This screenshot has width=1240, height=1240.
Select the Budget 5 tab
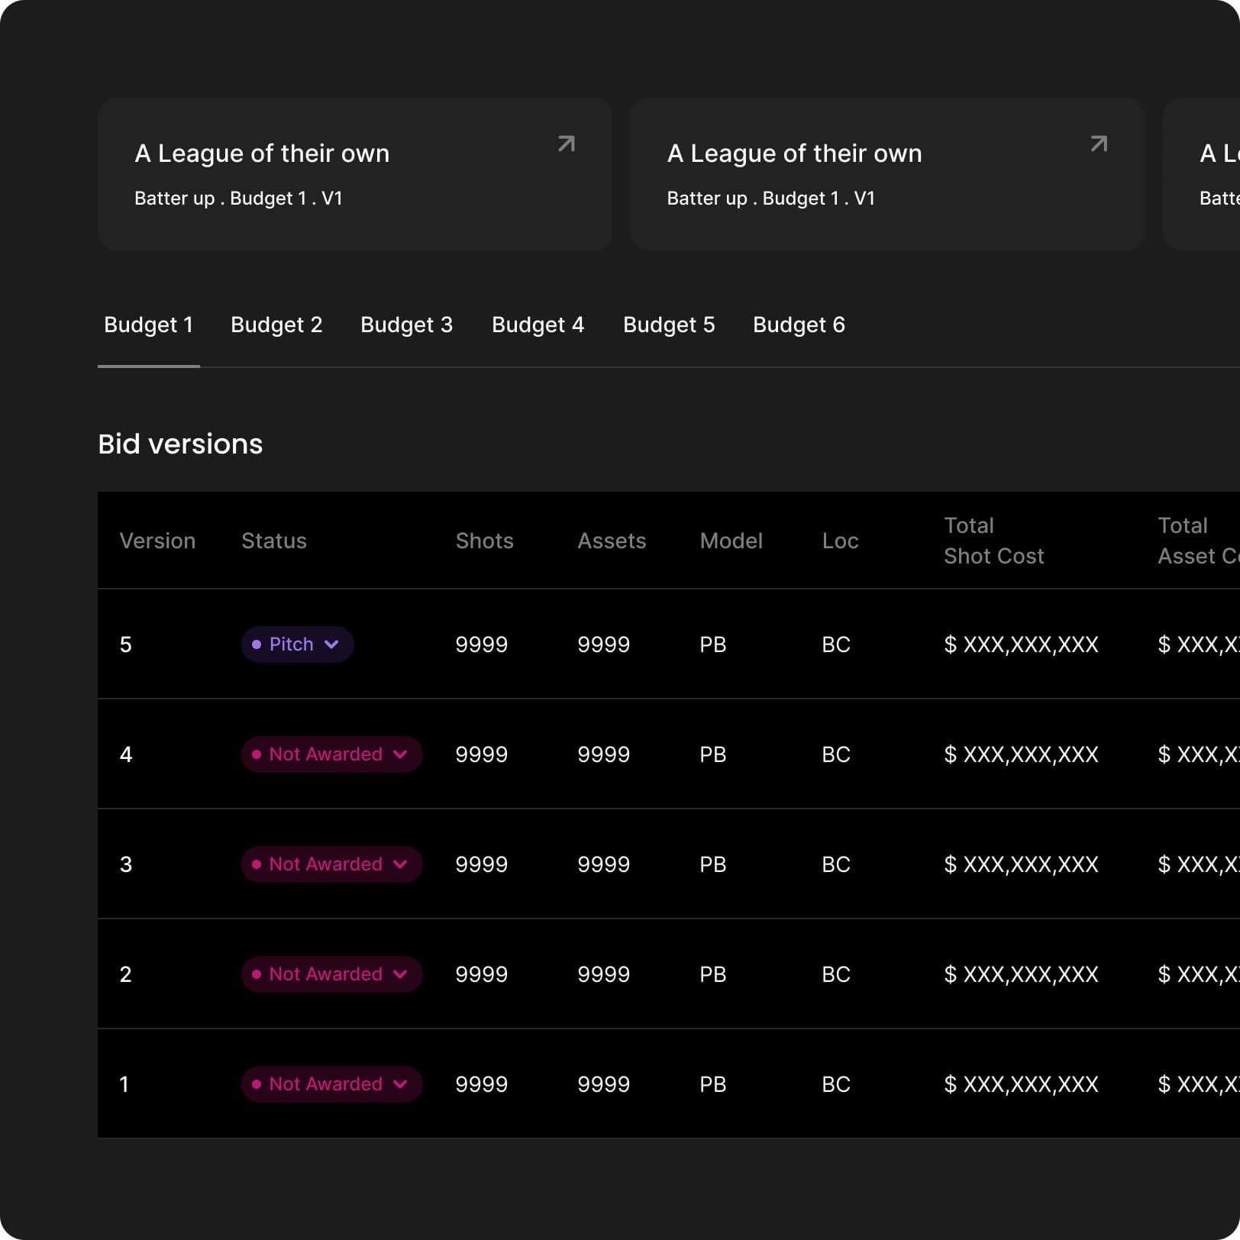point(669,325)
